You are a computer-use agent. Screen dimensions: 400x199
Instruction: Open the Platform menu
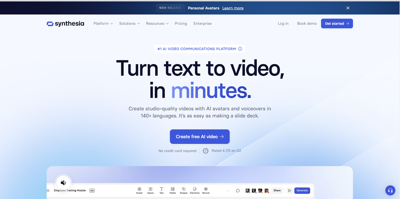[103, 23]
